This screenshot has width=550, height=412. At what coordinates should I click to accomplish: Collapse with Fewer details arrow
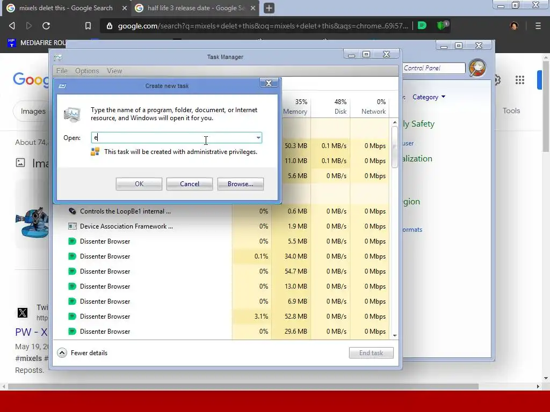(62, 353)
